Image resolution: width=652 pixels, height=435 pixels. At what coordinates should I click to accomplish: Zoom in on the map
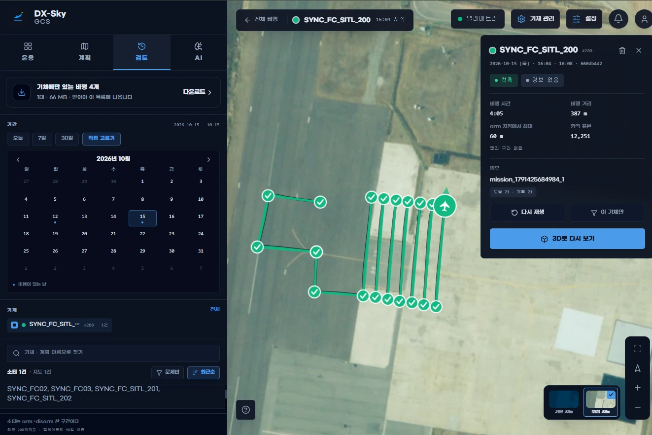tap(637, 388)
